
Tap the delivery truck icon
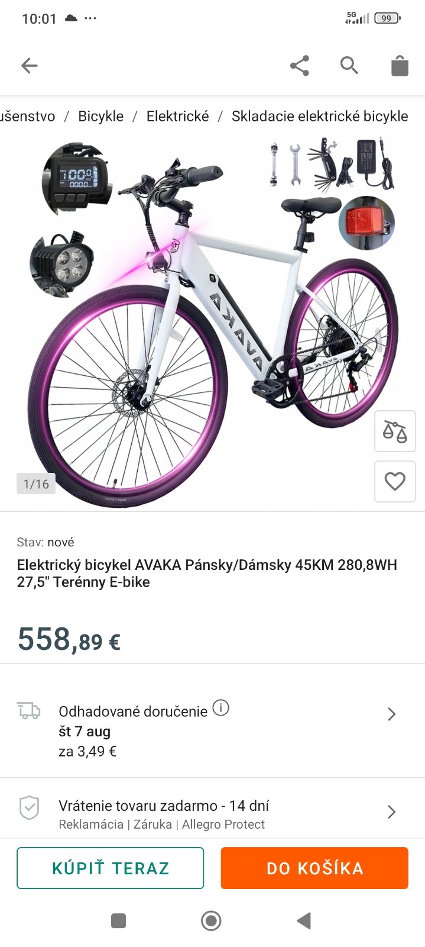click(x=29, y=710)
